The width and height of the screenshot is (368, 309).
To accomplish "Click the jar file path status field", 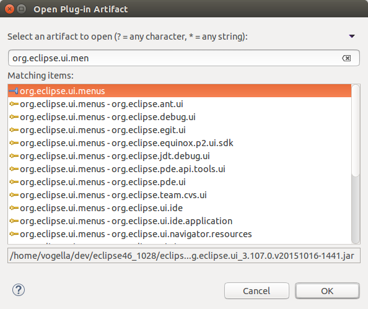I will click(184, 256).
